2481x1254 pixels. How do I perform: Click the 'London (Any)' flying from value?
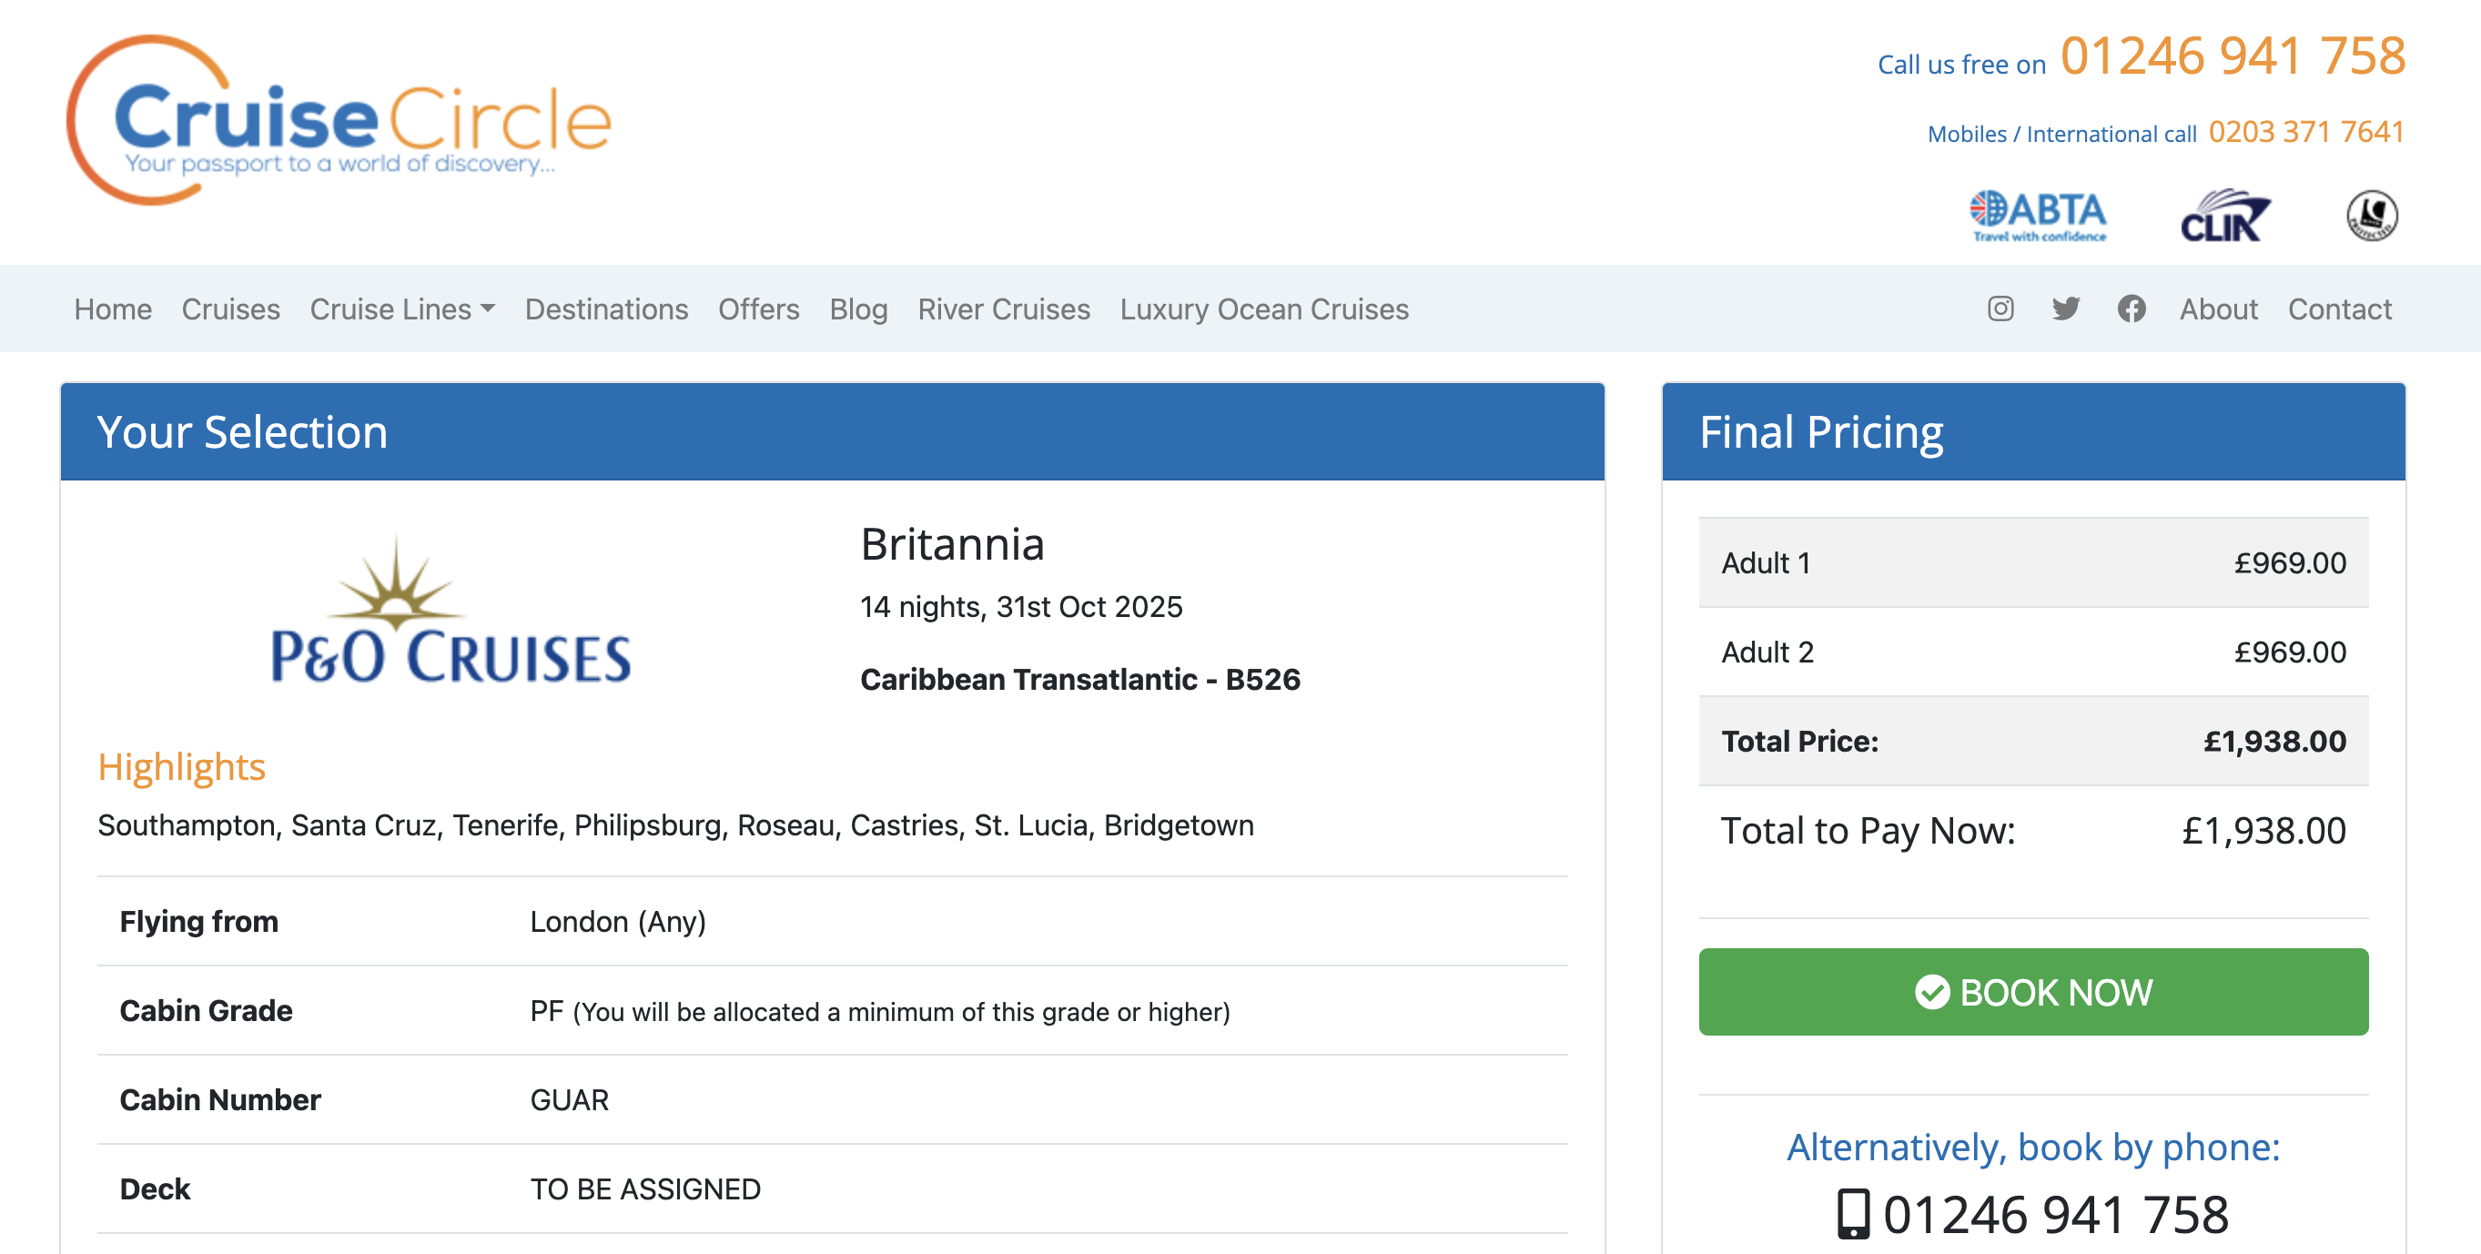(617, 922)
